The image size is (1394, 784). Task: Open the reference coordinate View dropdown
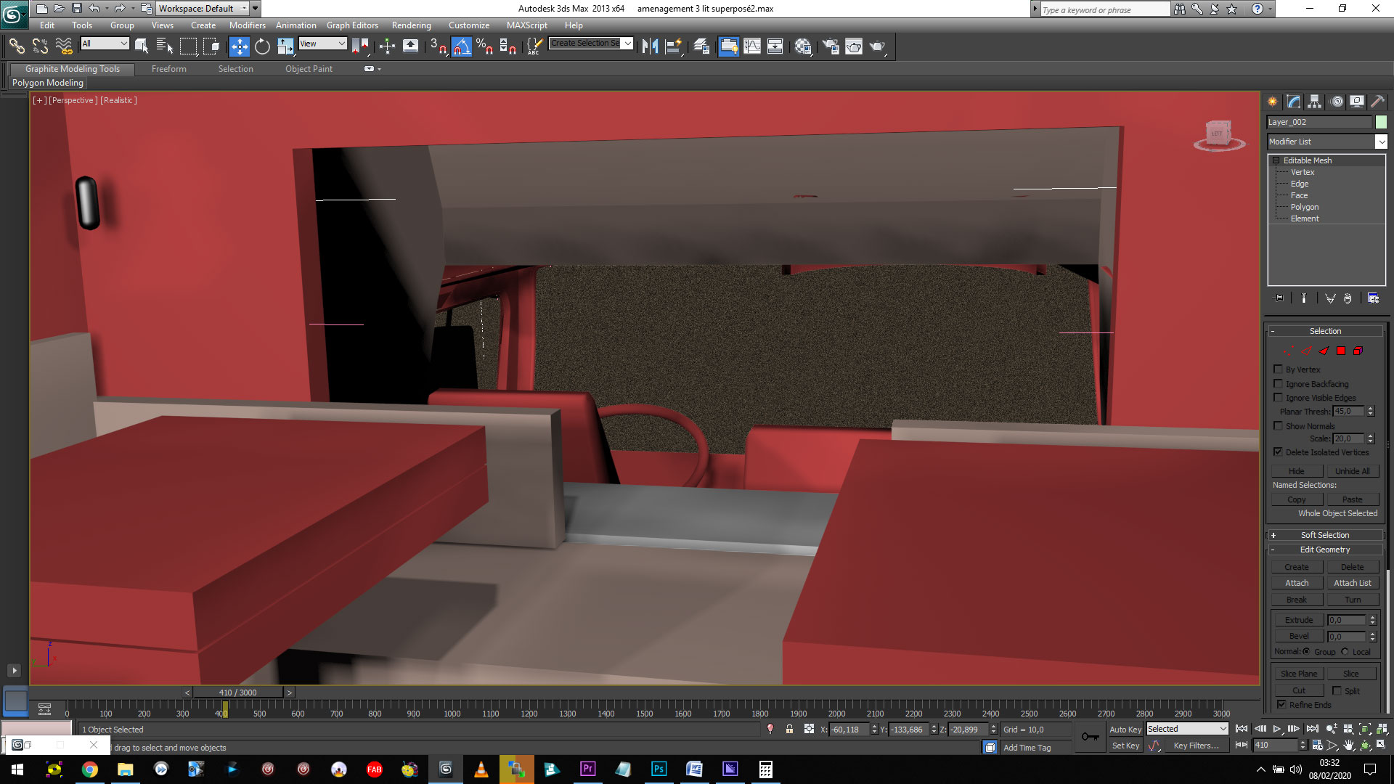[322, 44]
